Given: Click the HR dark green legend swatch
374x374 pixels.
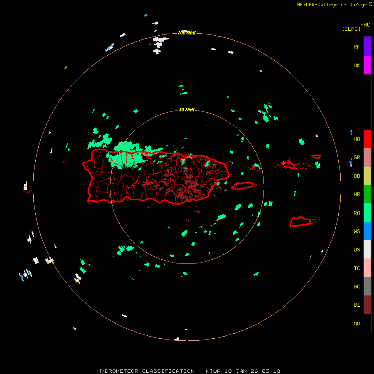Looking at the screenshot, I should click(367, 194).
